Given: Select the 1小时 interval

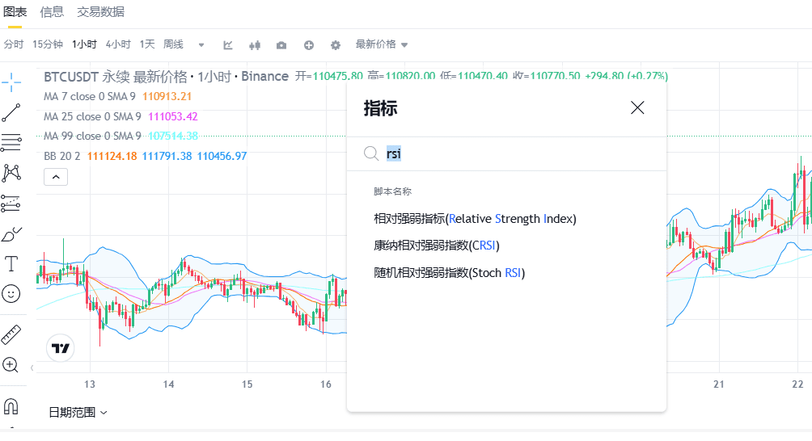Looking at the screenshot, I should click(84, 44).
